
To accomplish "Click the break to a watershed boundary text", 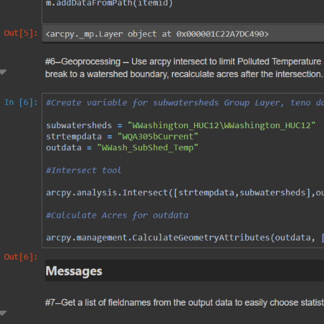I will 184,74.
